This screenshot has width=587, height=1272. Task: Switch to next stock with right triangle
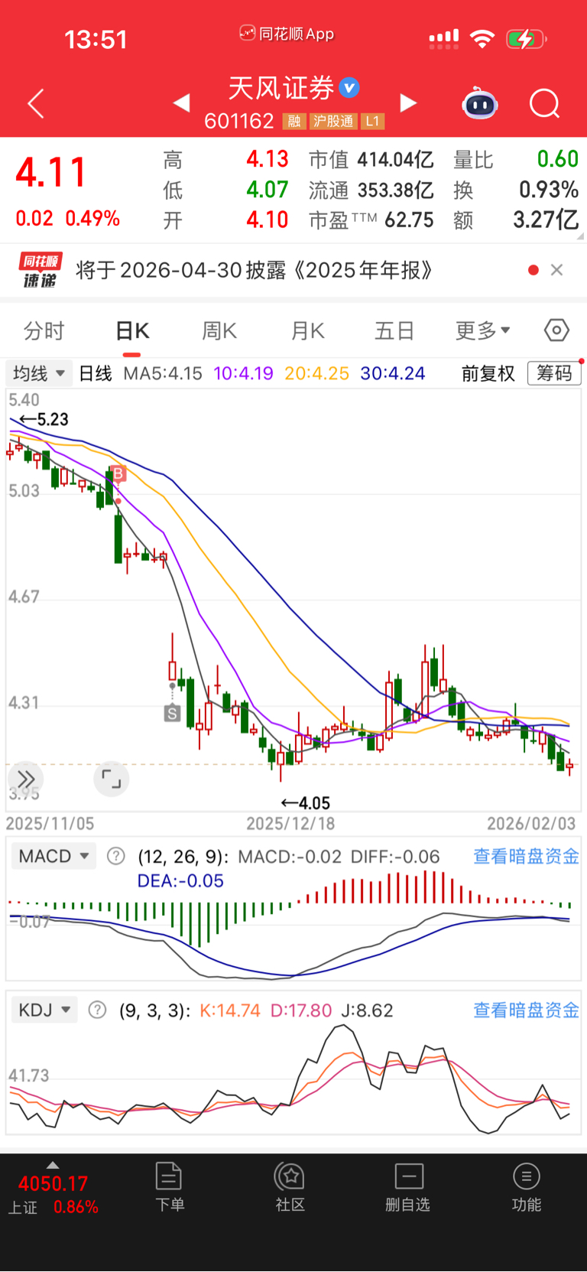click(x=409, y=102)
